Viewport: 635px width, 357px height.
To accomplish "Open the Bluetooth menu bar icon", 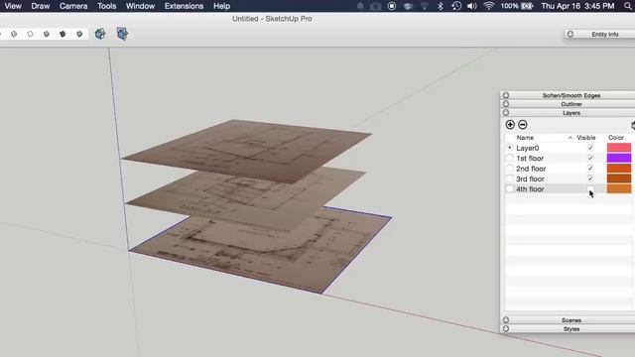I will (441, 6).
